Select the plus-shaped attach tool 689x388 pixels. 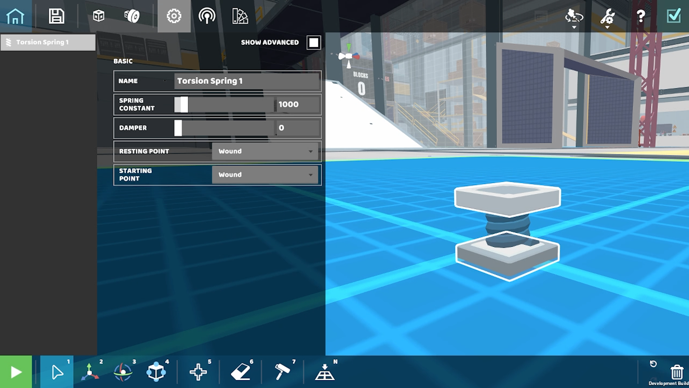tap(198, 372)
